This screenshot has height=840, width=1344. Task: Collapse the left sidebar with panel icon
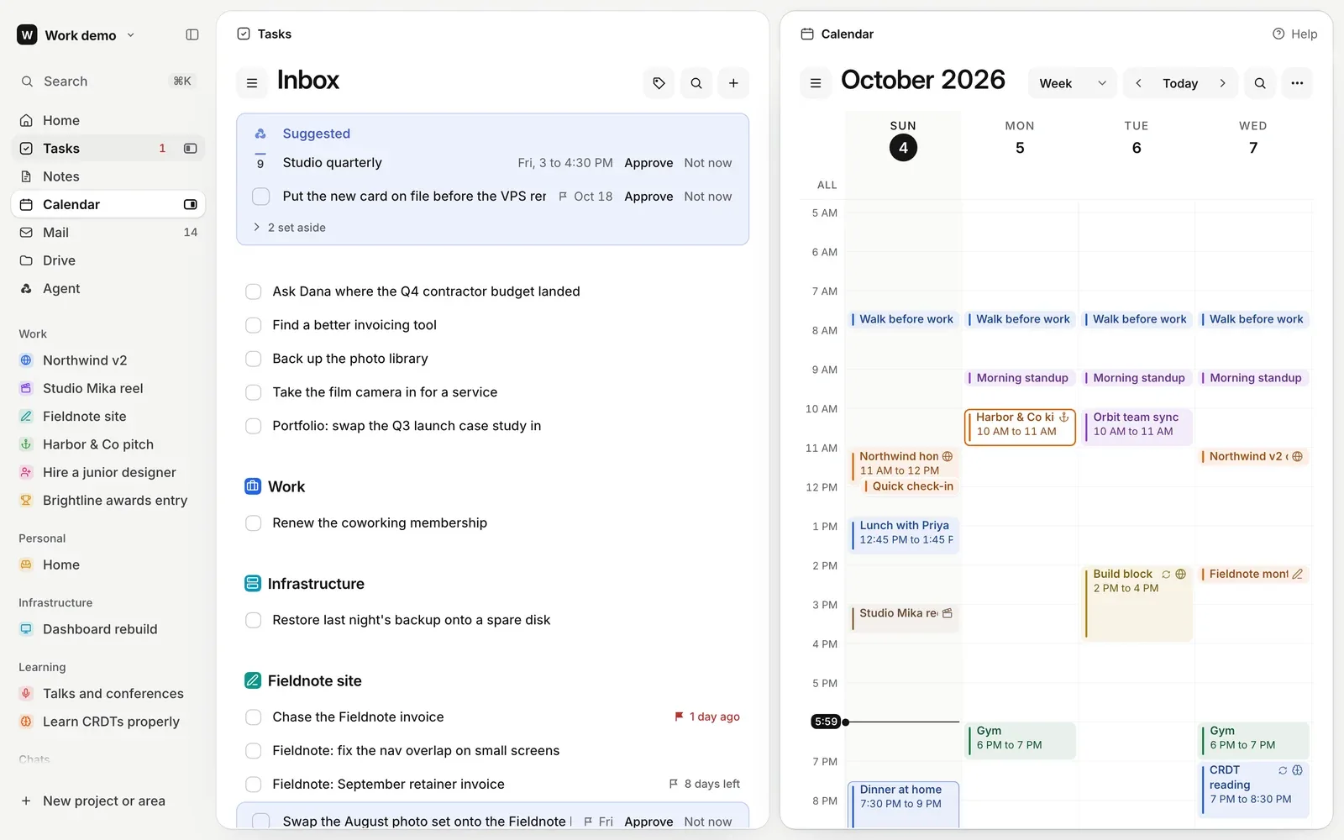(x=192, y=34)
